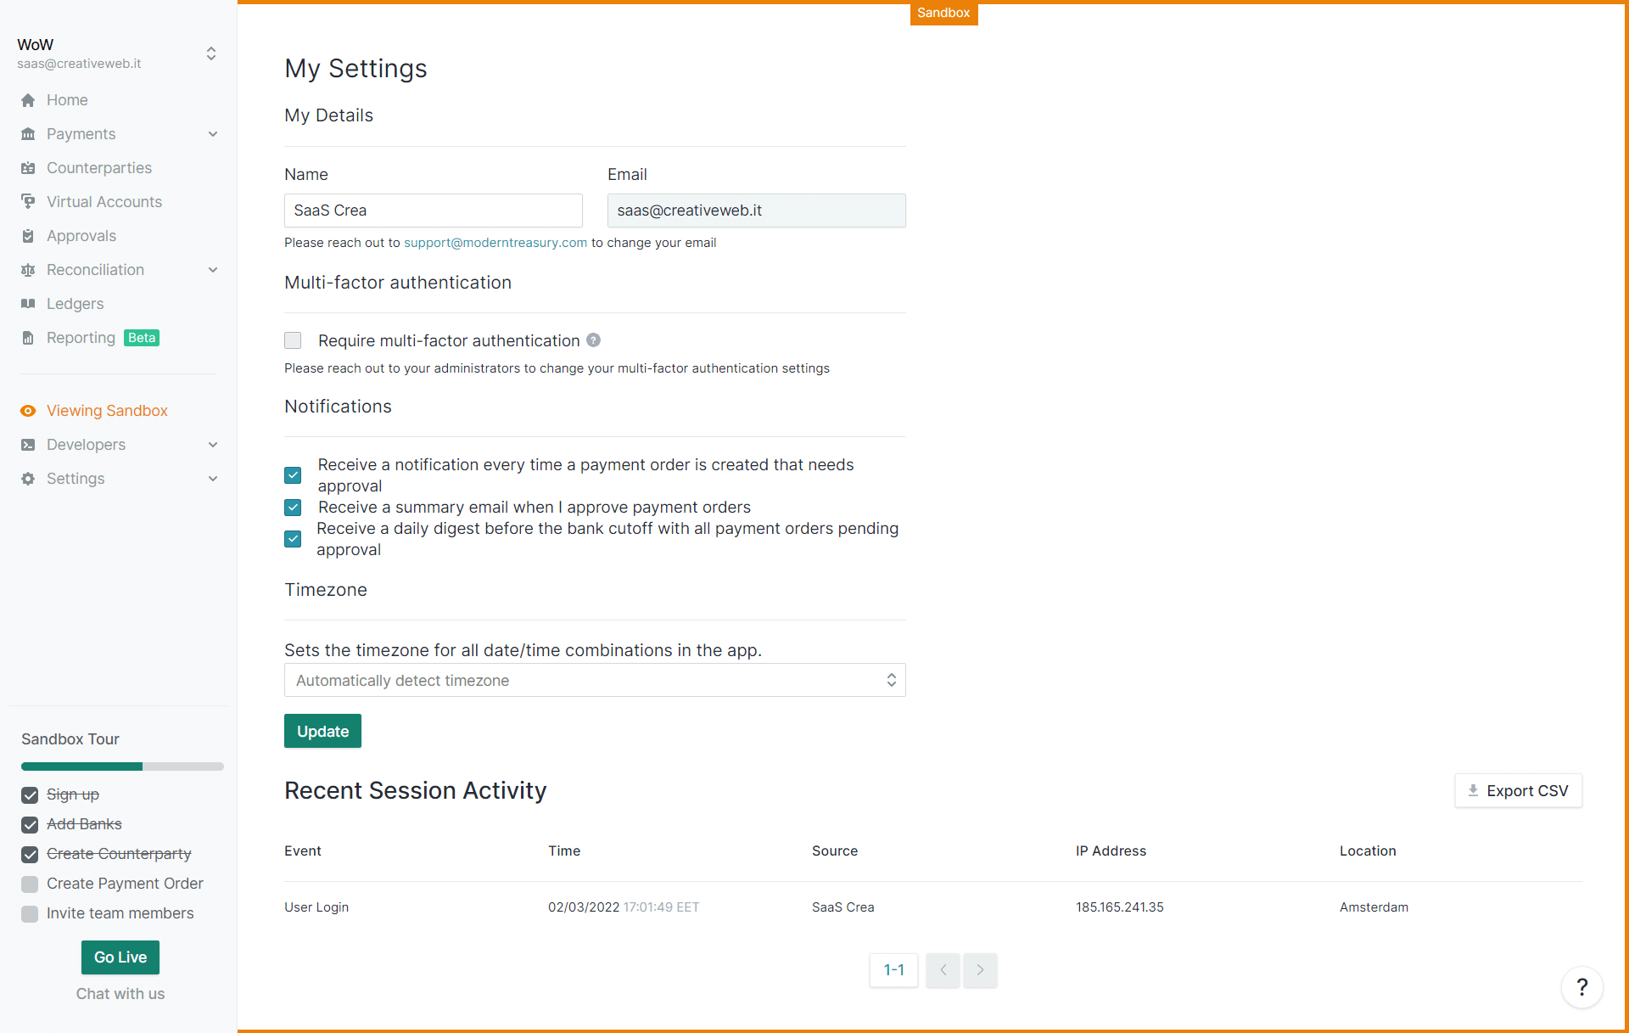Click the Export CSV button
Screen dimensions: 1629x1033
pyautogui.click(x=1516, y=791)
